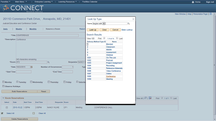The width and height of the screenshot is (216, 121).
Task: Open the date picker calendar icon
Action: coord(31,67)
